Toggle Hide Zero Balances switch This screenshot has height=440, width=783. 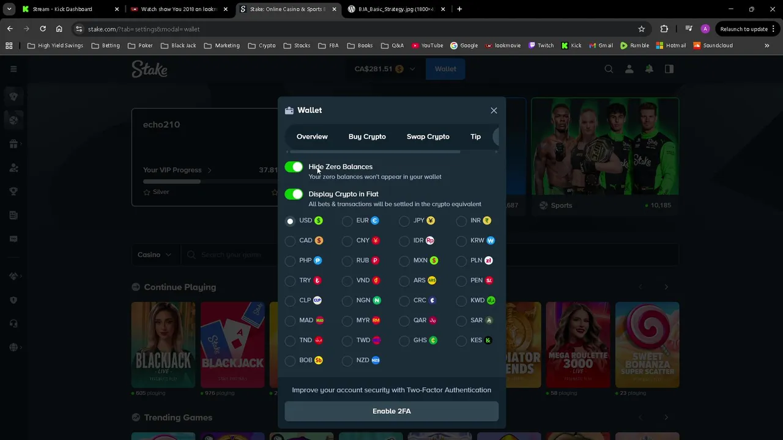pos(294,167)
